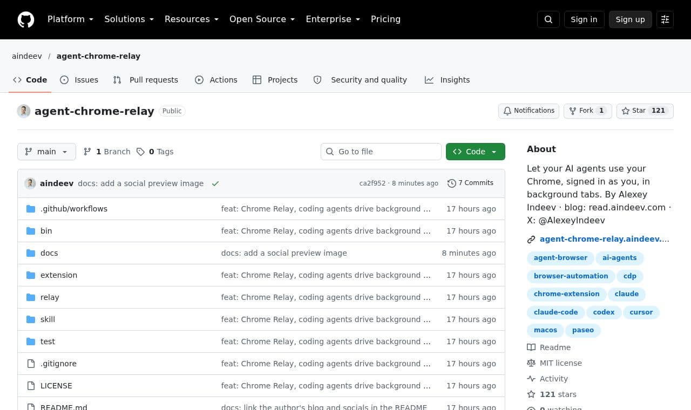Open the commit hash ca2f952
The height and width of the screenshot is (410, 691).
point(372,183)
